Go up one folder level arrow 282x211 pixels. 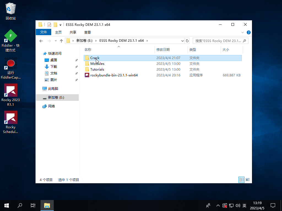tap(61, 41)
